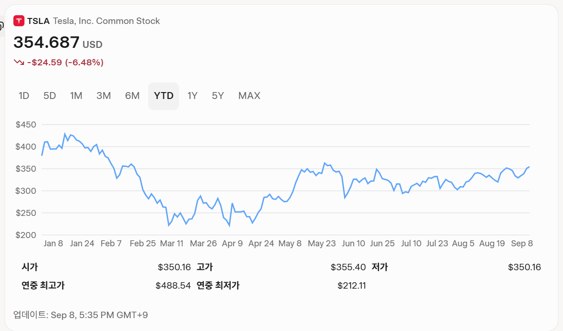This screenshot has width=563, height=331.
Task: Click the Tesla, Inc. Common Stock name
Action: click(x=107, y=21)
